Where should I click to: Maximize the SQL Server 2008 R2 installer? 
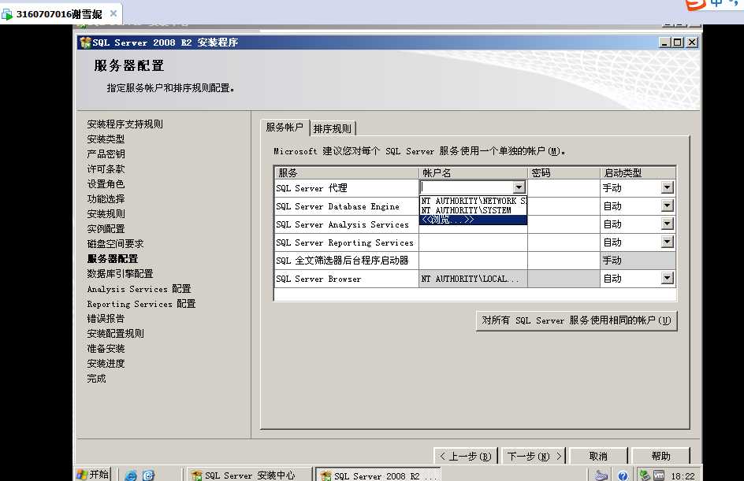click(678, 43)
